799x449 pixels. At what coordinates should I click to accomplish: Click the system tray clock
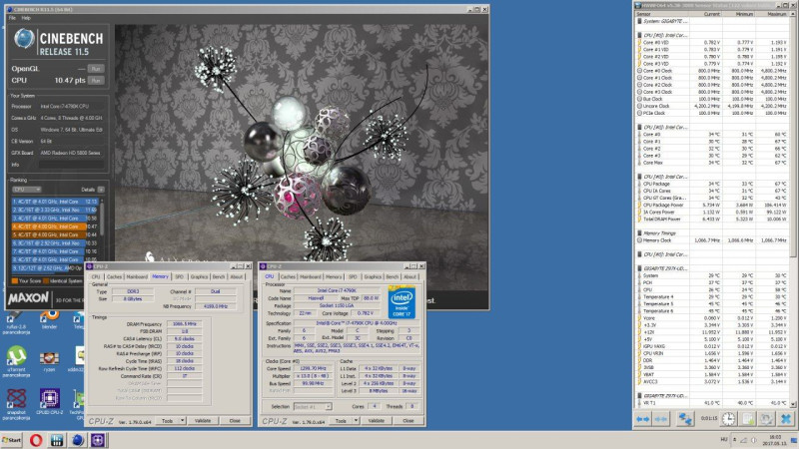[775, 440]
